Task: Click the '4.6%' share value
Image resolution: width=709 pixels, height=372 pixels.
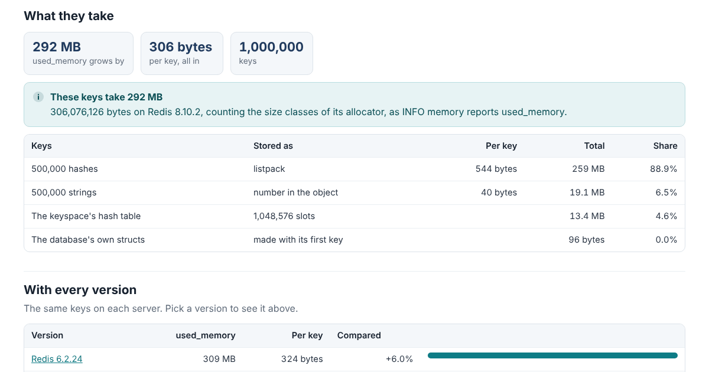Action: click(666, 216)
